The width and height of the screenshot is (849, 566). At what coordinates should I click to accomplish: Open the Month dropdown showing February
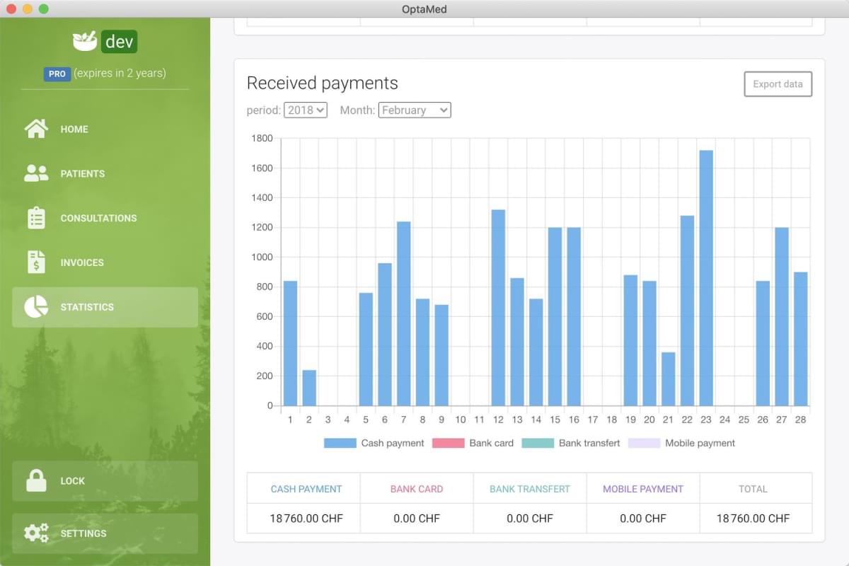414,110
